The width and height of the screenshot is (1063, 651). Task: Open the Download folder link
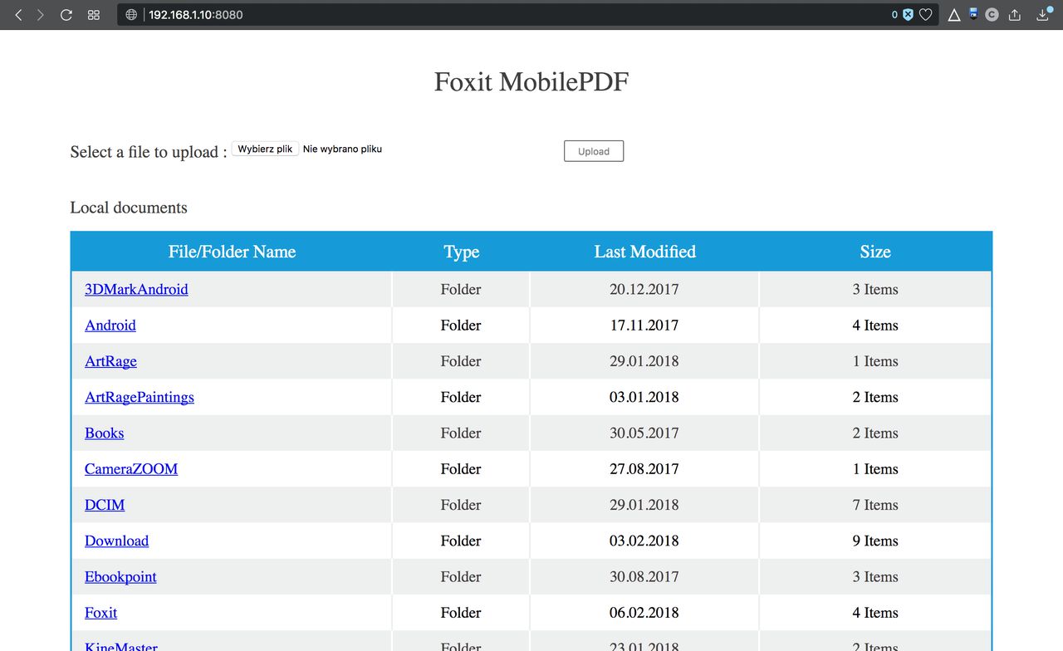pyautogui.click(x=116, y=541)
